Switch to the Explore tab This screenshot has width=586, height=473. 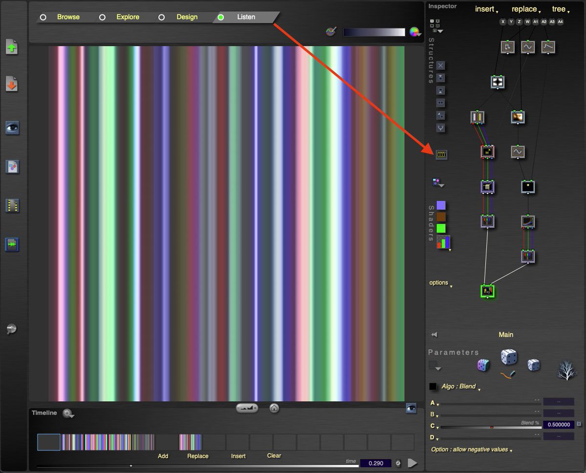tap(127, 17)
